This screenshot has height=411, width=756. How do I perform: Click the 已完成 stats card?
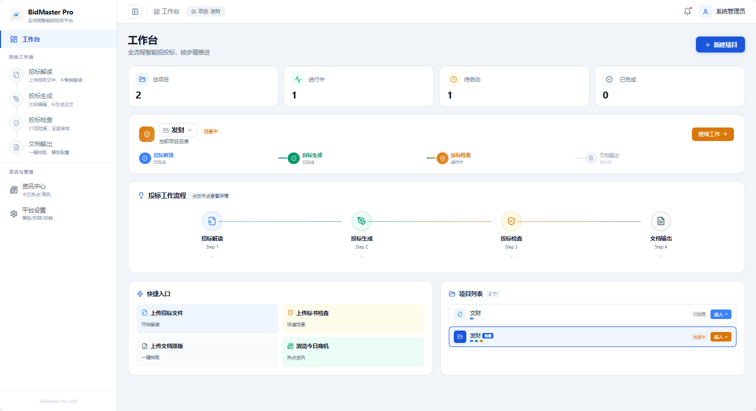670,86
